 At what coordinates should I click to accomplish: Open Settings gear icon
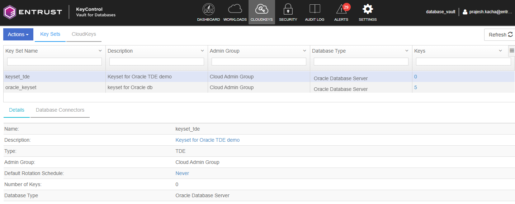click(x=368, y=9)
